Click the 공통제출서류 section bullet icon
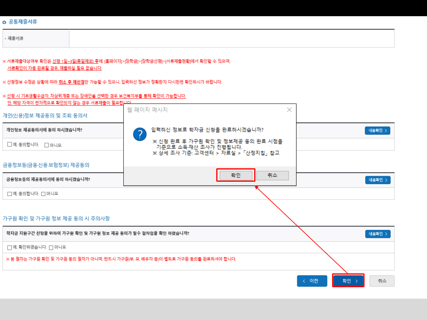The width and height of the screenshot is (427, 320). tap(4, 23)
